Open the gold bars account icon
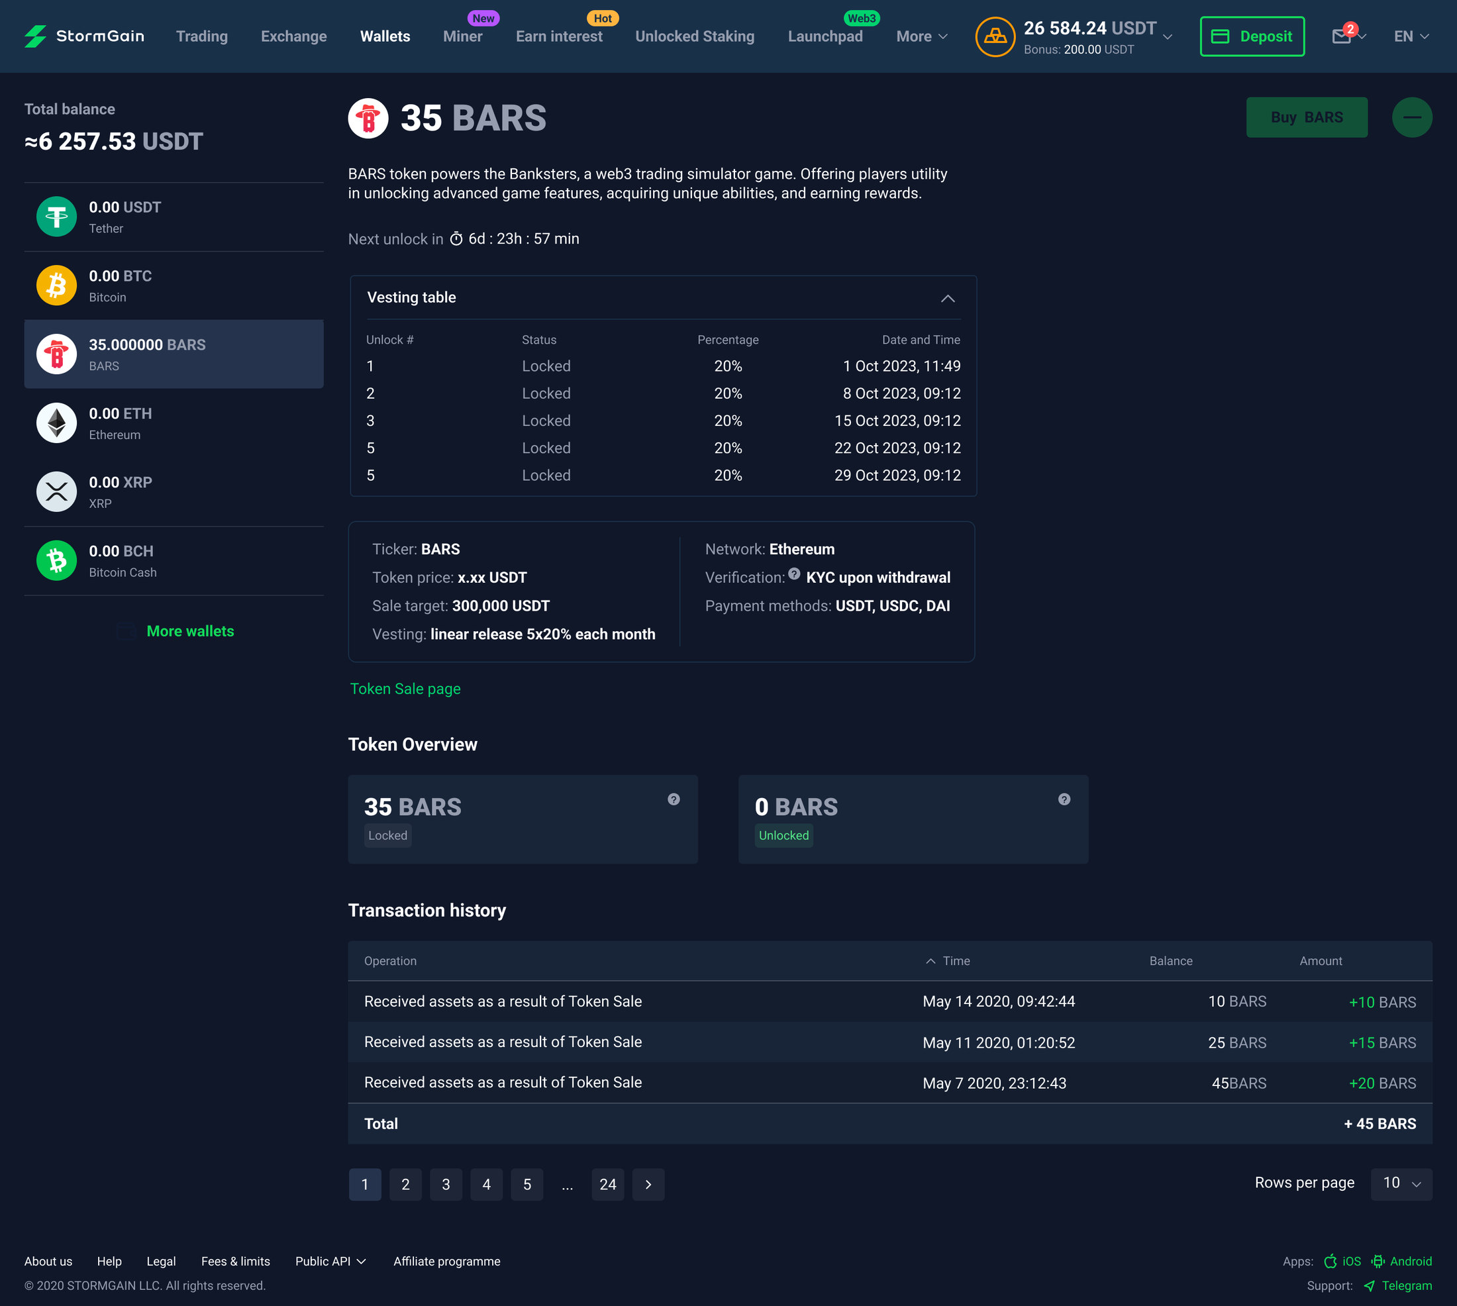The image size is (1457, 1306). [995, 36]
